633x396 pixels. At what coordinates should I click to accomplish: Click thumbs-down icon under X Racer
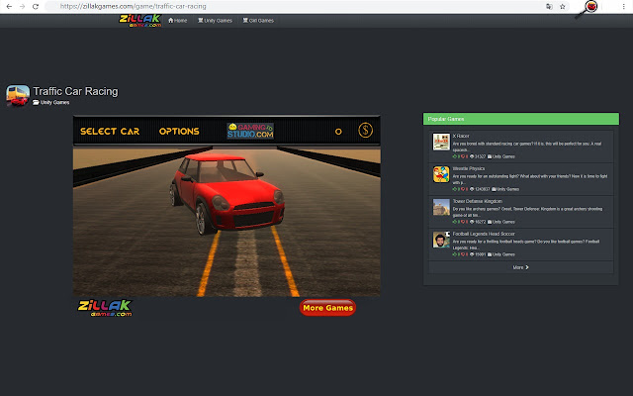463,156
